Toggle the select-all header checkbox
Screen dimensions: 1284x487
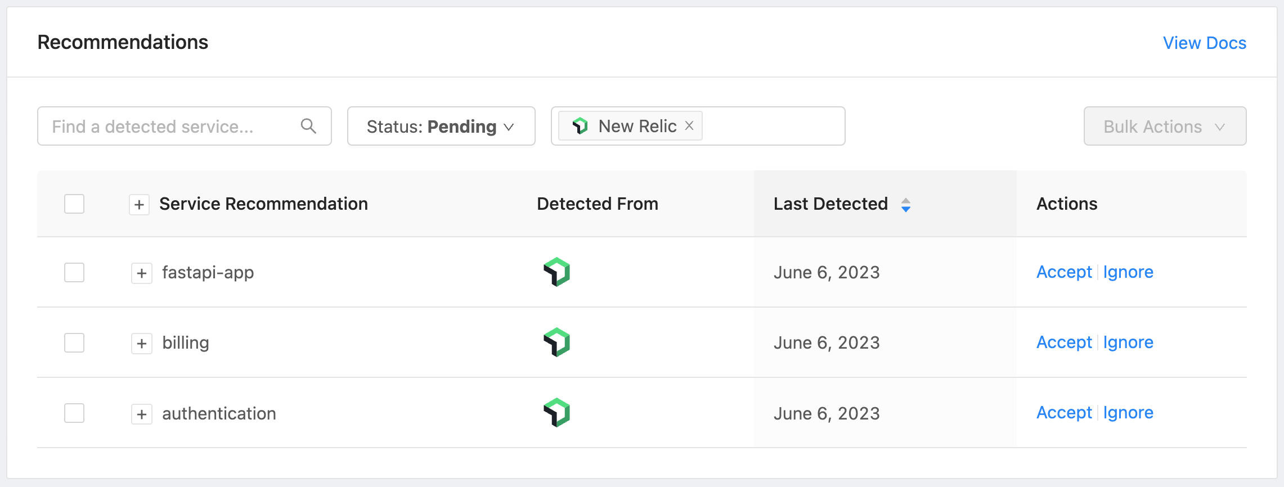point(74,204)
